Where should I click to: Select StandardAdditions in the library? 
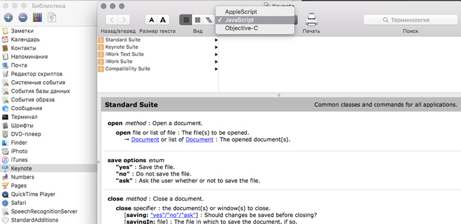[x=35, y=220]
